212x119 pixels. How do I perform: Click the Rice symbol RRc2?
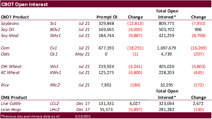[55, 85]
